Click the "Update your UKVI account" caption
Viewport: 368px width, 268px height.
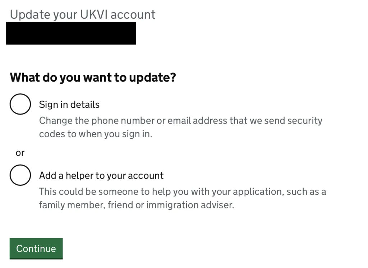pyautogui.click(x=83, y=14)
